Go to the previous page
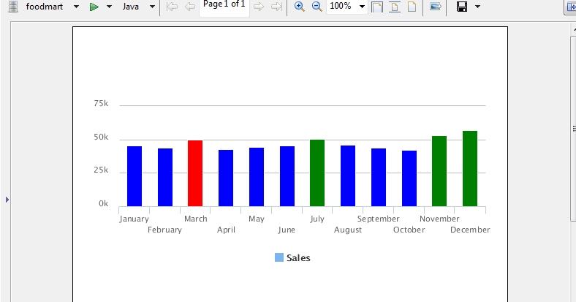This screenshot has height=302, width=576. pos(189,7)
